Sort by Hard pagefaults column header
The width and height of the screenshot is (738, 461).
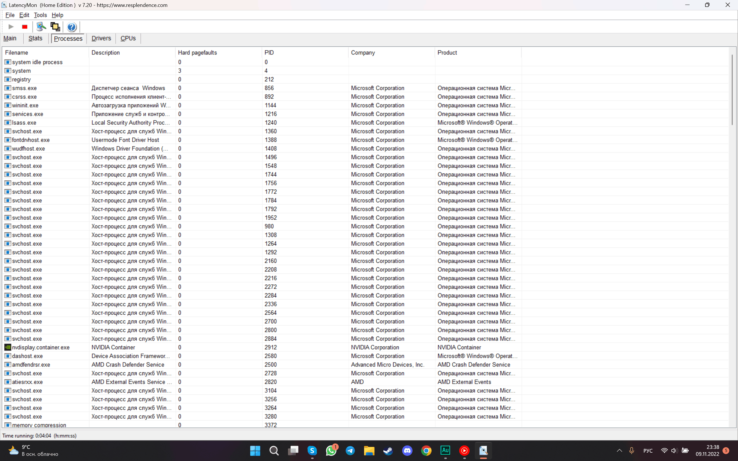pos(219,52)
